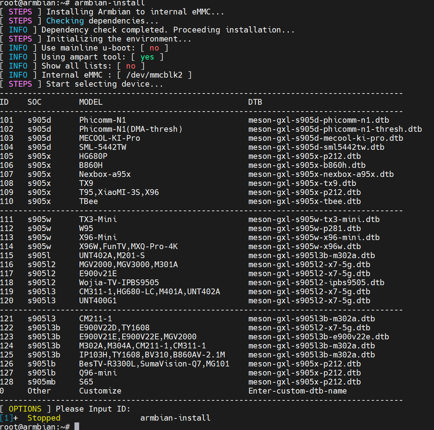Click the "Q96-mini" model name

click(x=98, y=373)
